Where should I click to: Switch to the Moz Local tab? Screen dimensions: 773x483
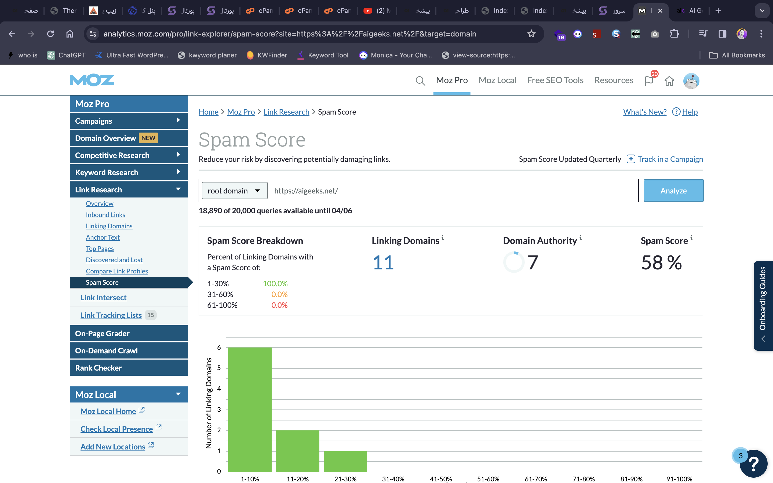click(497, 80)
